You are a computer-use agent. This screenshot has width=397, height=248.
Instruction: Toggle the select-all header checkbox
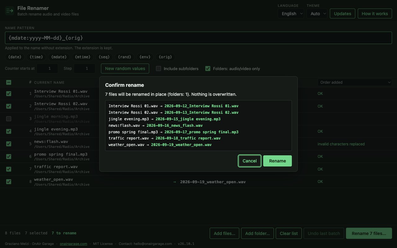pyautogui.click(x=9, y=82)
